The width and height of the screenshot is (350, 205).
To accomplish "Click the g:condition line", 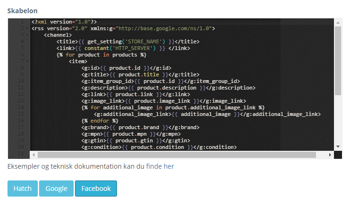I will 159,147.
